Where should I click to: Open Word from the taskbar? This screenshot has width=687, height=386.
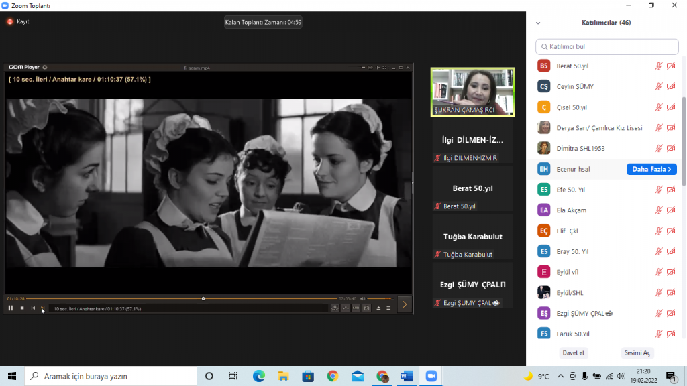point(406,377)
